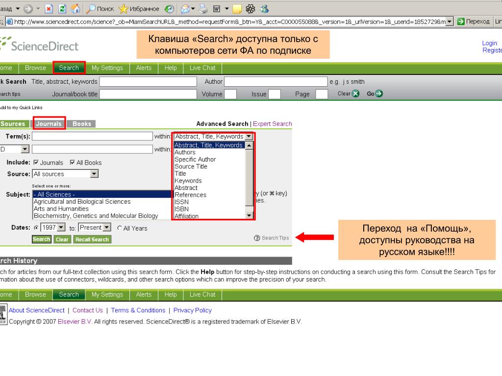This screenshot has width=502, height=376.
Task: Open Messenger people toolbar icon
Action: pyautogui.click(x=264, y=9)
